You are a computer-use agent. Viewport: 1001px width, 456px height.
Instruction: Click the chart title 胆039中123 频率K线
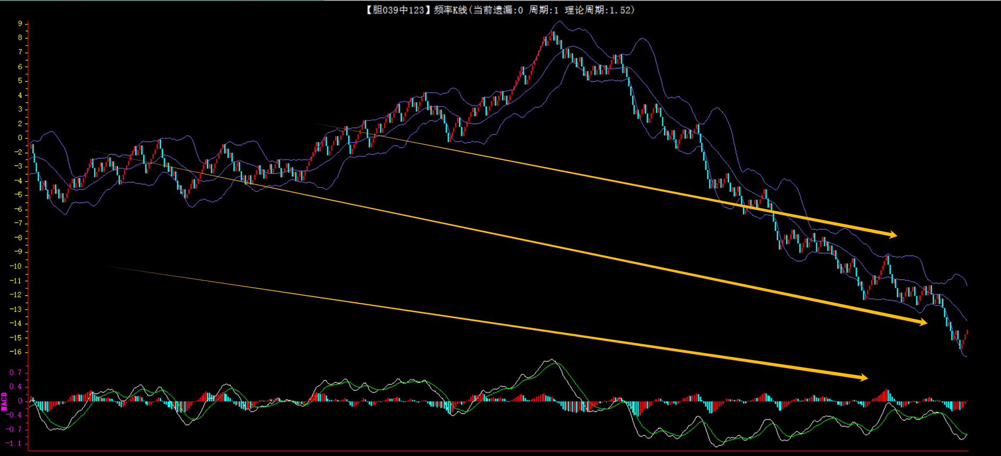(x=416, y=10)
